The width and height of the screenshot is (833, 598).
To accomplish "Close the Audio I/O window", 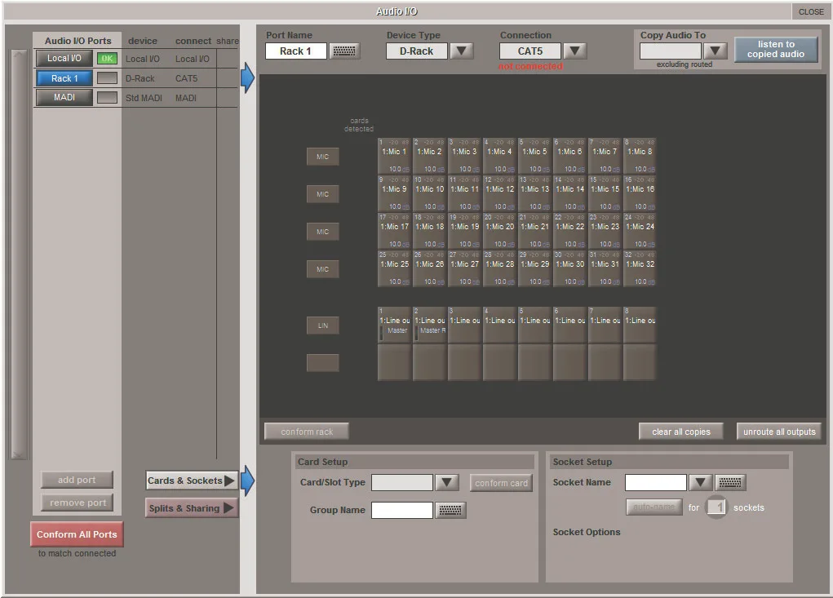I will click(811, 11).
